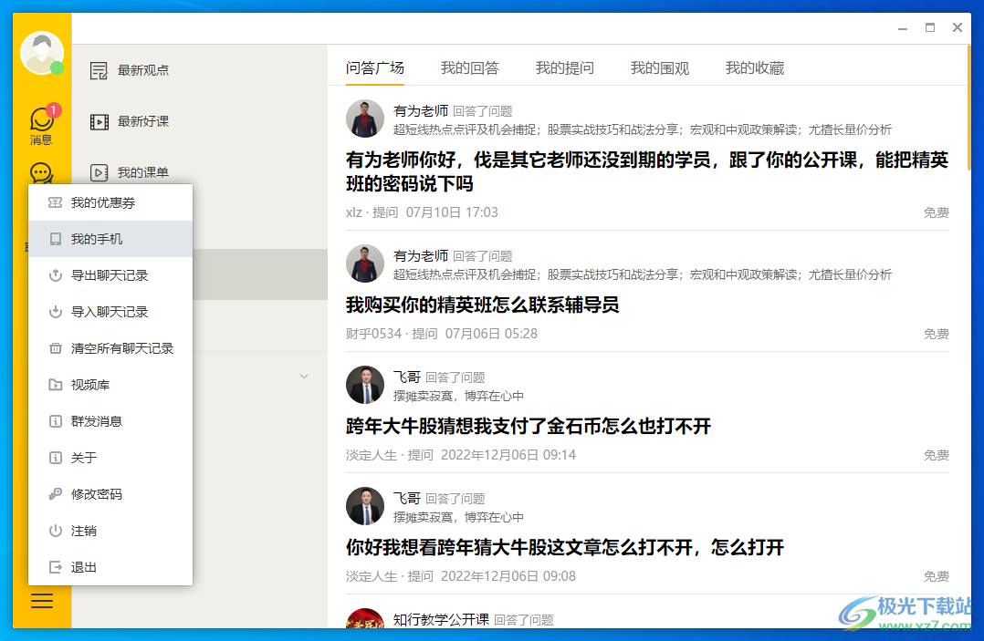984x641 pixels.
Task: Click 知行教学公开课 name
Action: point(441,620)
